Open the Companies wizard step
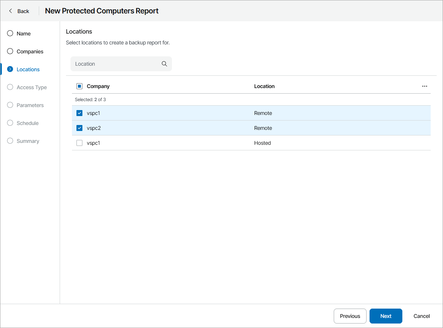Screen dimensions: 443x328 [x=30, y=51]
